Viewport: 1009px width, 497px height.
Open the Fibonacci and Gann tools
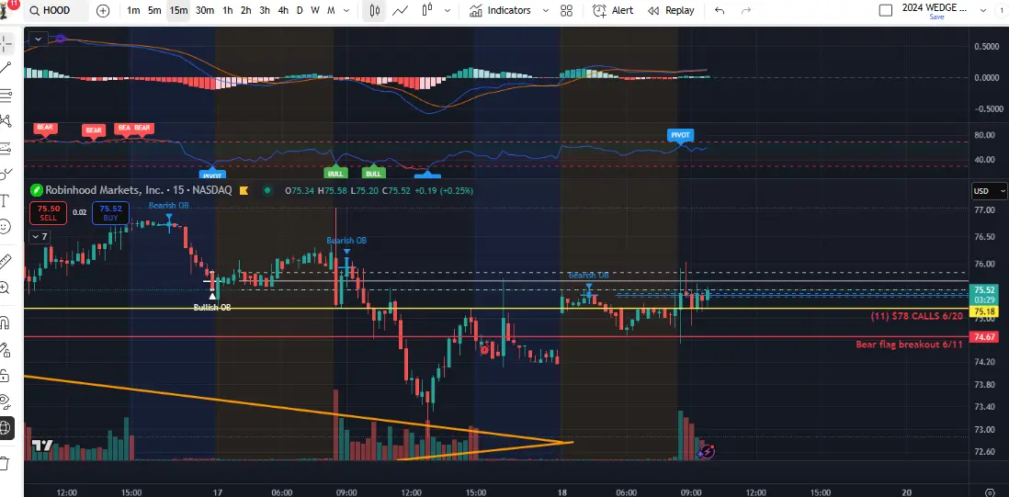pos(6,96)
